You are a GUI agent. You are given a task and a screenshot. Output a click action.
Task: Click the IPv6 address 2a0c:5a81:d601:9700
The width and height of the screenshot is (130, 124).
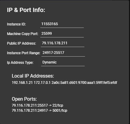pyautogui.click(x=84, y=83)
